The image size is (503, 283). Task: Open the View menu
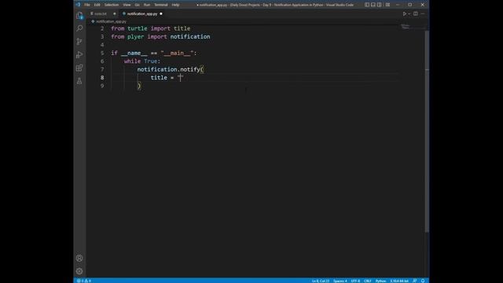point(127,5)
